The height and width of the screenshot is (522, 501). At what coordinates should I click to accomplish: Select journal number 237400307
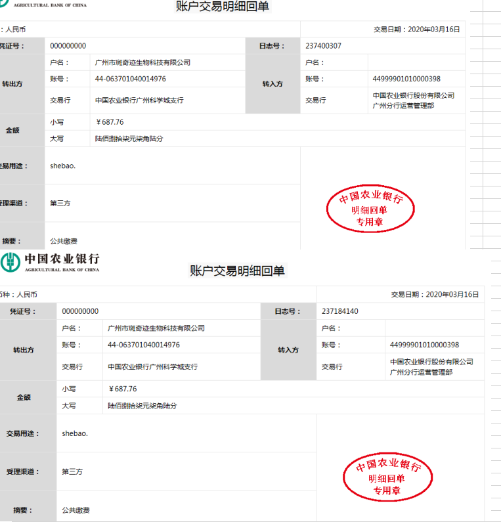(x=323, y=46)
